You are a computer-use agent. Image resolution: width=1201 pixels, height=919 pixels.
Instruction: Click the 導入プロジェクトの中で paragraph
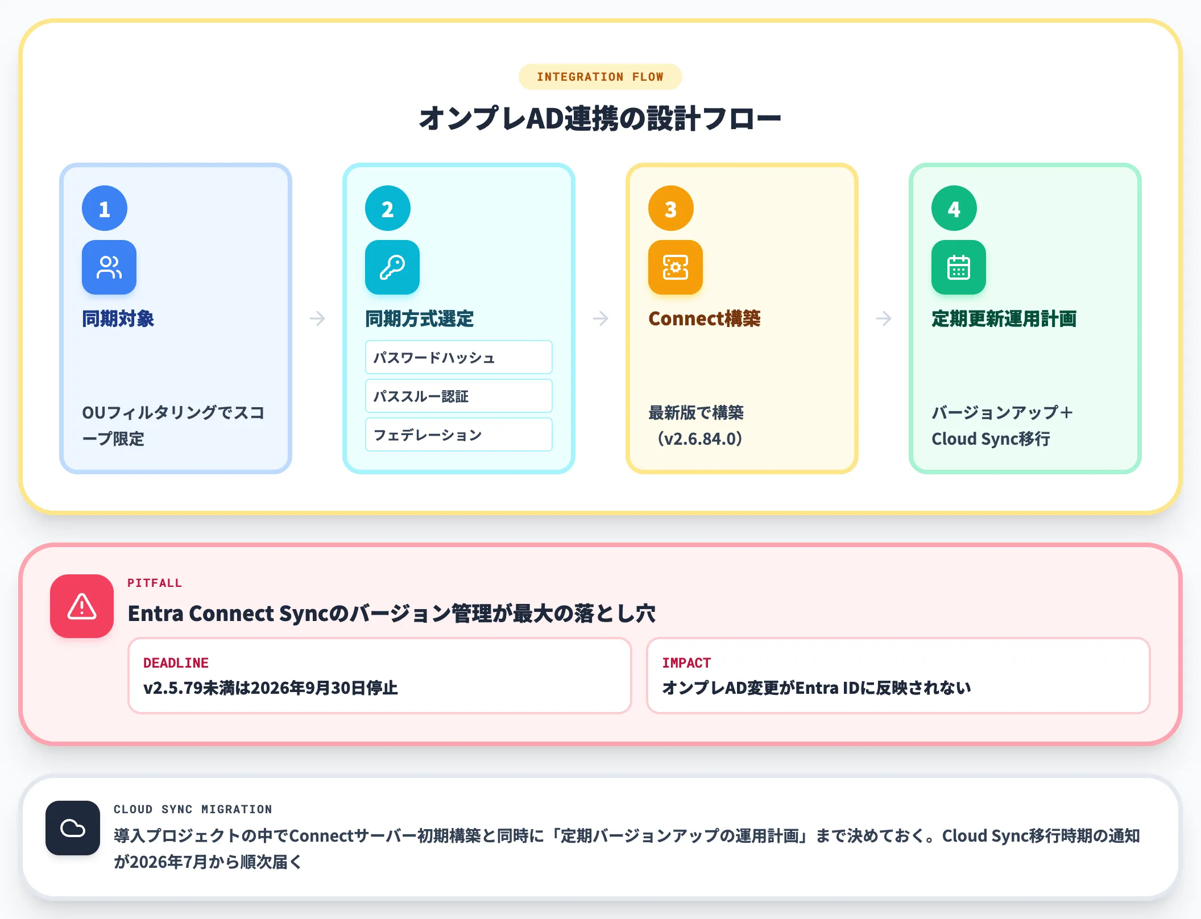(x=627, y=848)
